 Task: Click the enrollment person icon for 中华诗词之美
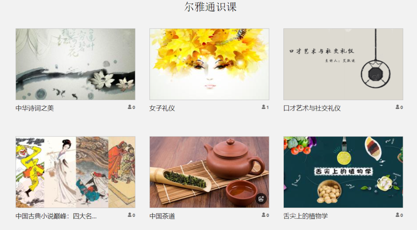tap(130, 107)
